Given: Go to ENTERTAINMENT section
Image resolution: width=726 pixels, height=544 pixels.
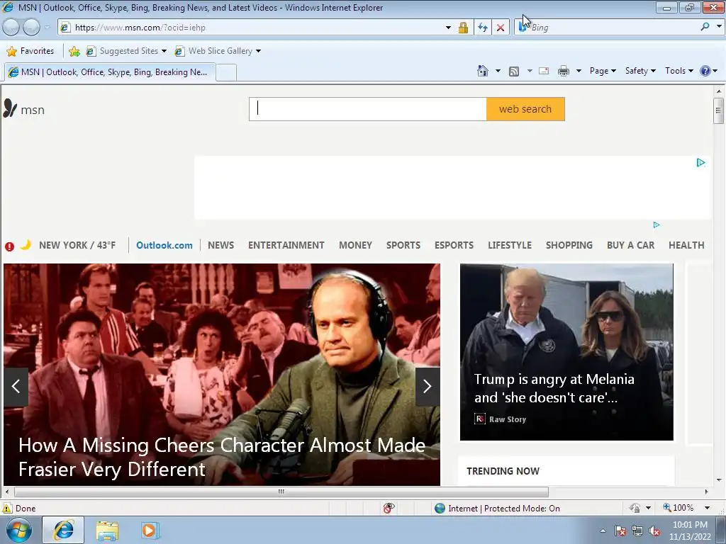Looking at the screenshot, I should click(x=286, y=245).
